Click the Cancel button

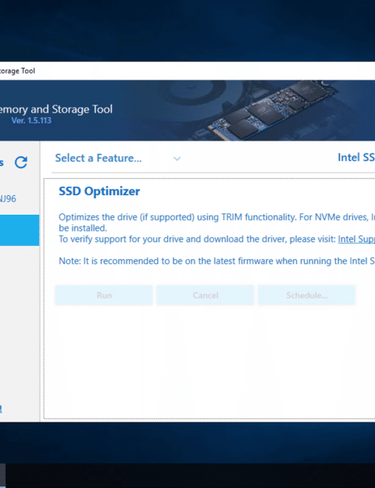coord(205,295)
